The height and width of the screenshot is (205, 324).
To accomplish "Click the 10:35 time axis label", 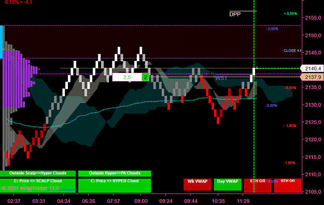I will 218,201.
